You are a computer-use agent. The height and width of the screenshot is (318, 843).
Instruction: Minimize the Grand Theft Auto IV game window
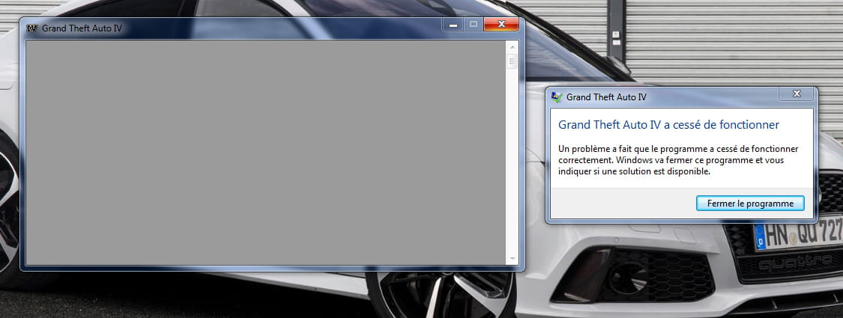click(453, 24)
